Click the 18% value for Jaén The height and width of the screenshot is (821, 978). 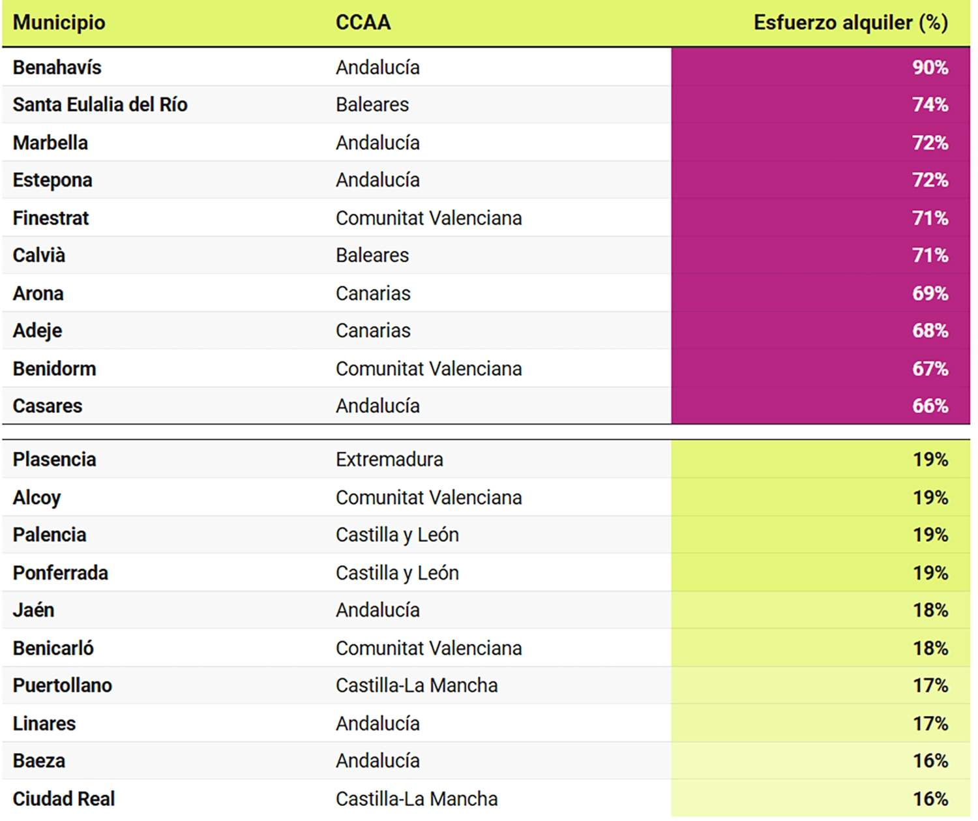coord(930,610)
